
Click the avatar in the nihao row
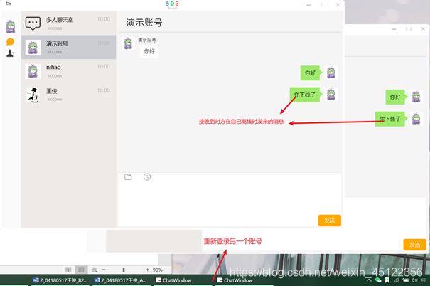click(x=33, y=71)
